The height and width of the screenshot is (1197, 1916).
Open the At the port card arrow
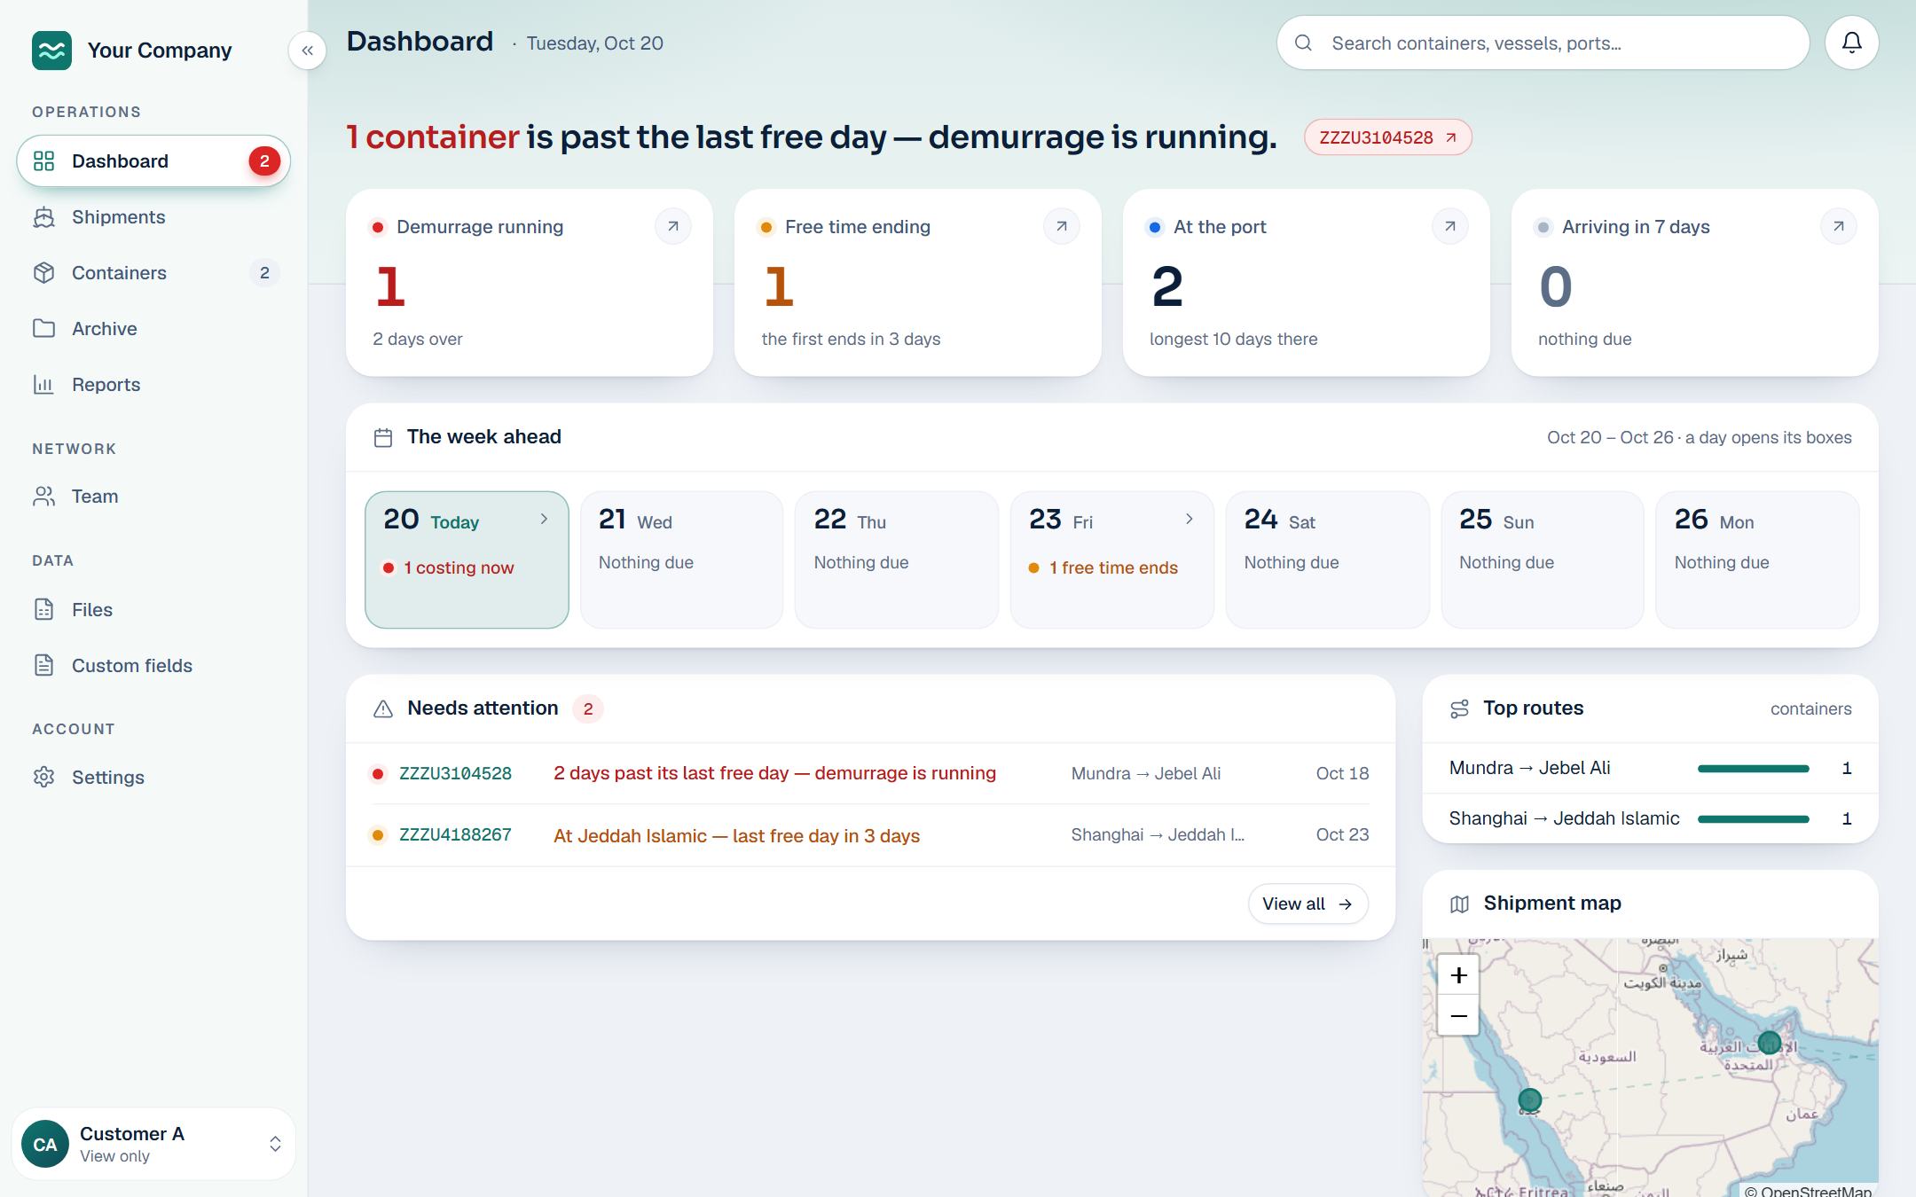click(1450, 226)
